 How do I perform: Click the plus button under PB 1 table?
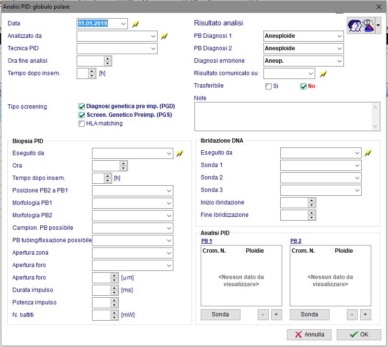276,314
